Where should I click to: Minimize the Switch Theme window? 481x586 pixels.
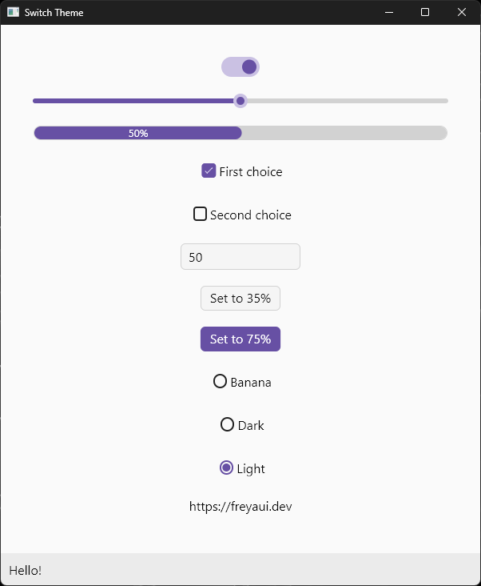tap(388, 12)
